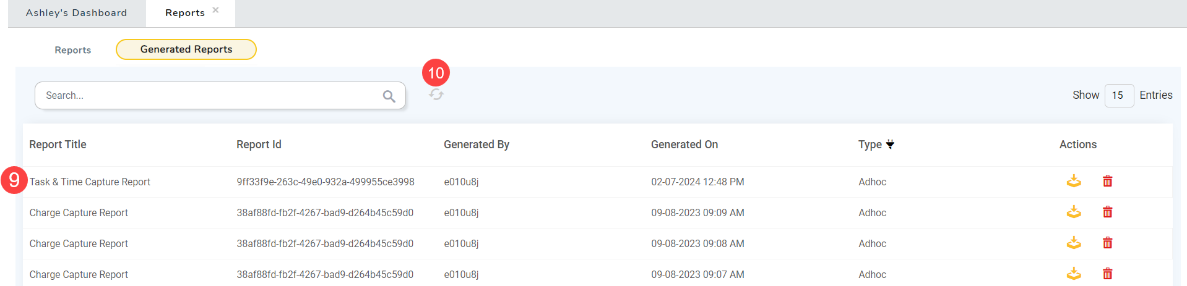This screenshot has width=1187, height=286.
Task: Switch to Ashley's Dashboard tab
Action: tap(76, 13)
